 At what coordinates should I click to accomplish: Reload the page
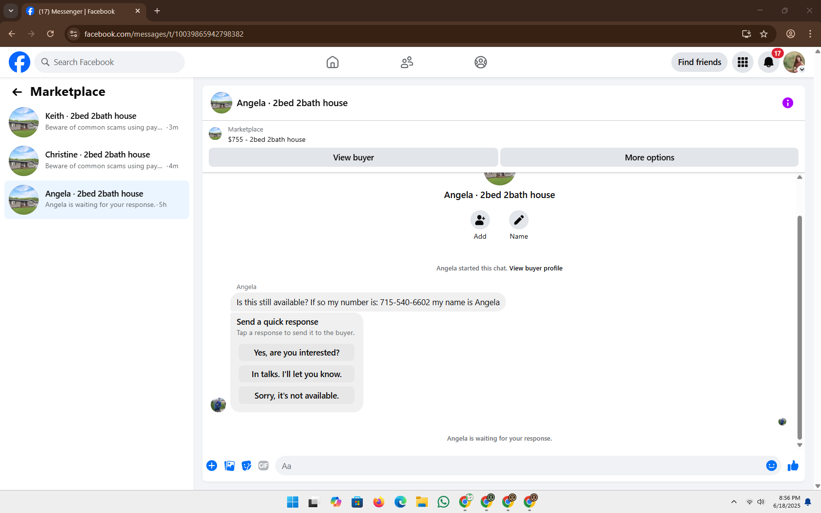pos(50,34)
